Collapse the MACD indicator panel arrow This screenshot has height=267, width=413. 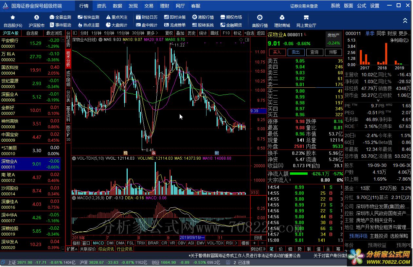point(74,198)
